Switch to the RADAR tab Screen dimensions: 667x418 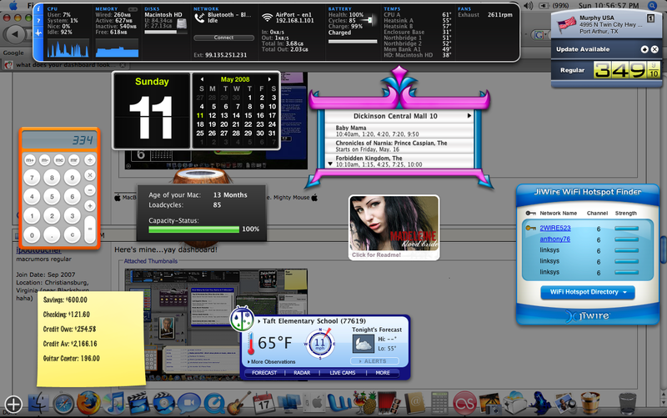coord(302,373)
